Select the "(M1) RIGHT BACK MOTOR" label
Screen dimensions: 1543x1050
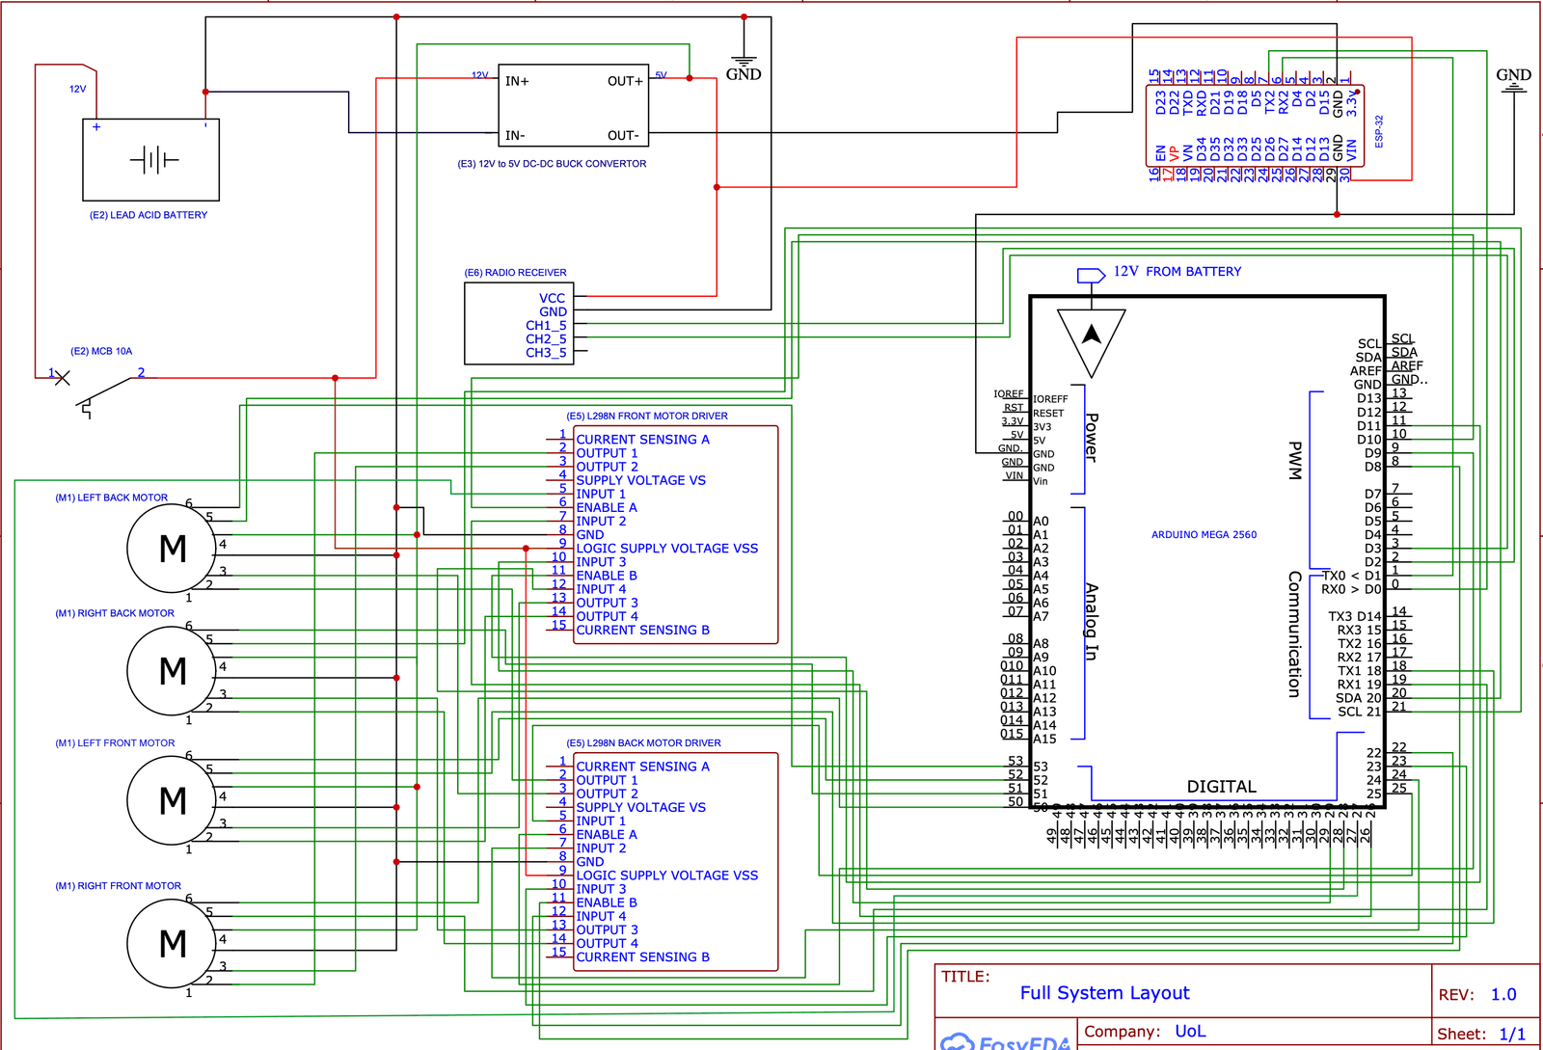coord(115,613)
